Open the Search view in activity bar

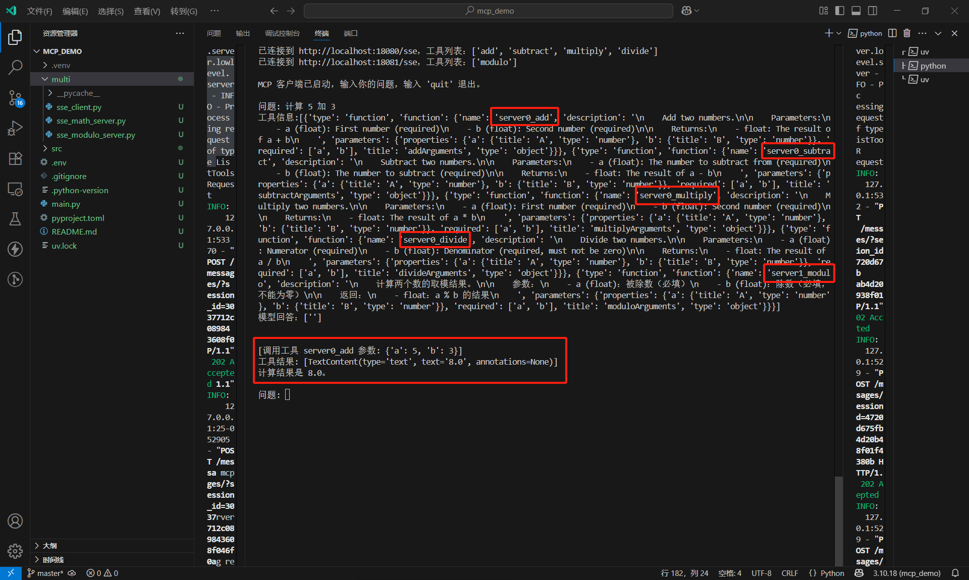(15, 67)
